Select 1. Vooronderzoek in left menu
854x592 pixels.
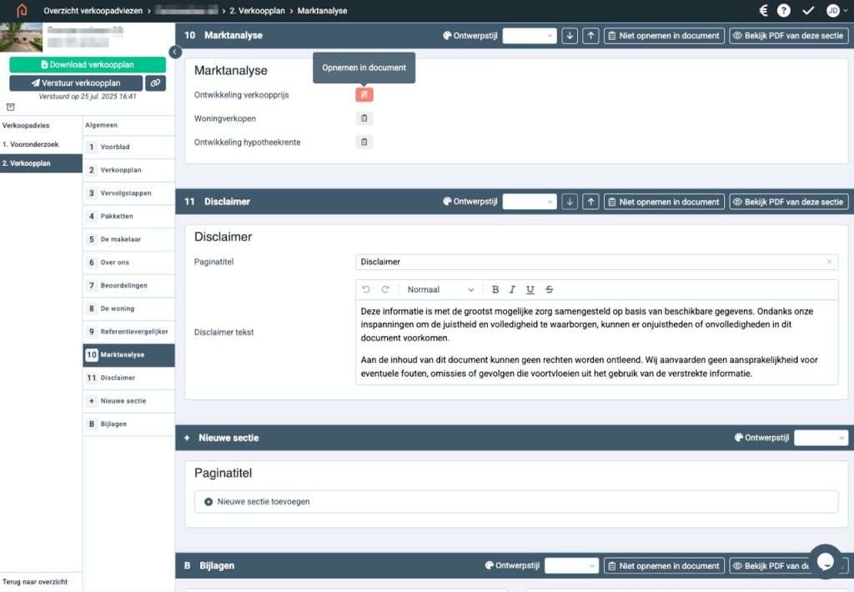click(x=41, y=144)
